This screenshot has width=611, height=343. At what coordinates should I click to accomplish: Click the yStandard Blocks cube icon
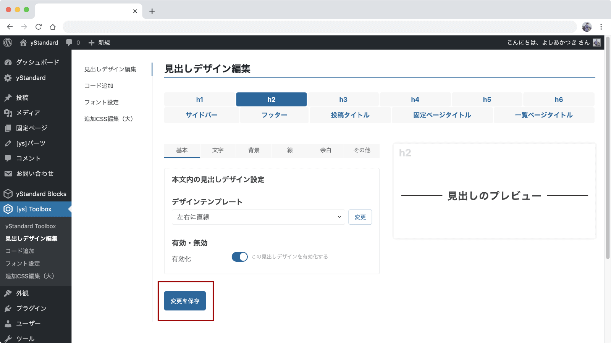pyautogui.click(x=8, y=194)
